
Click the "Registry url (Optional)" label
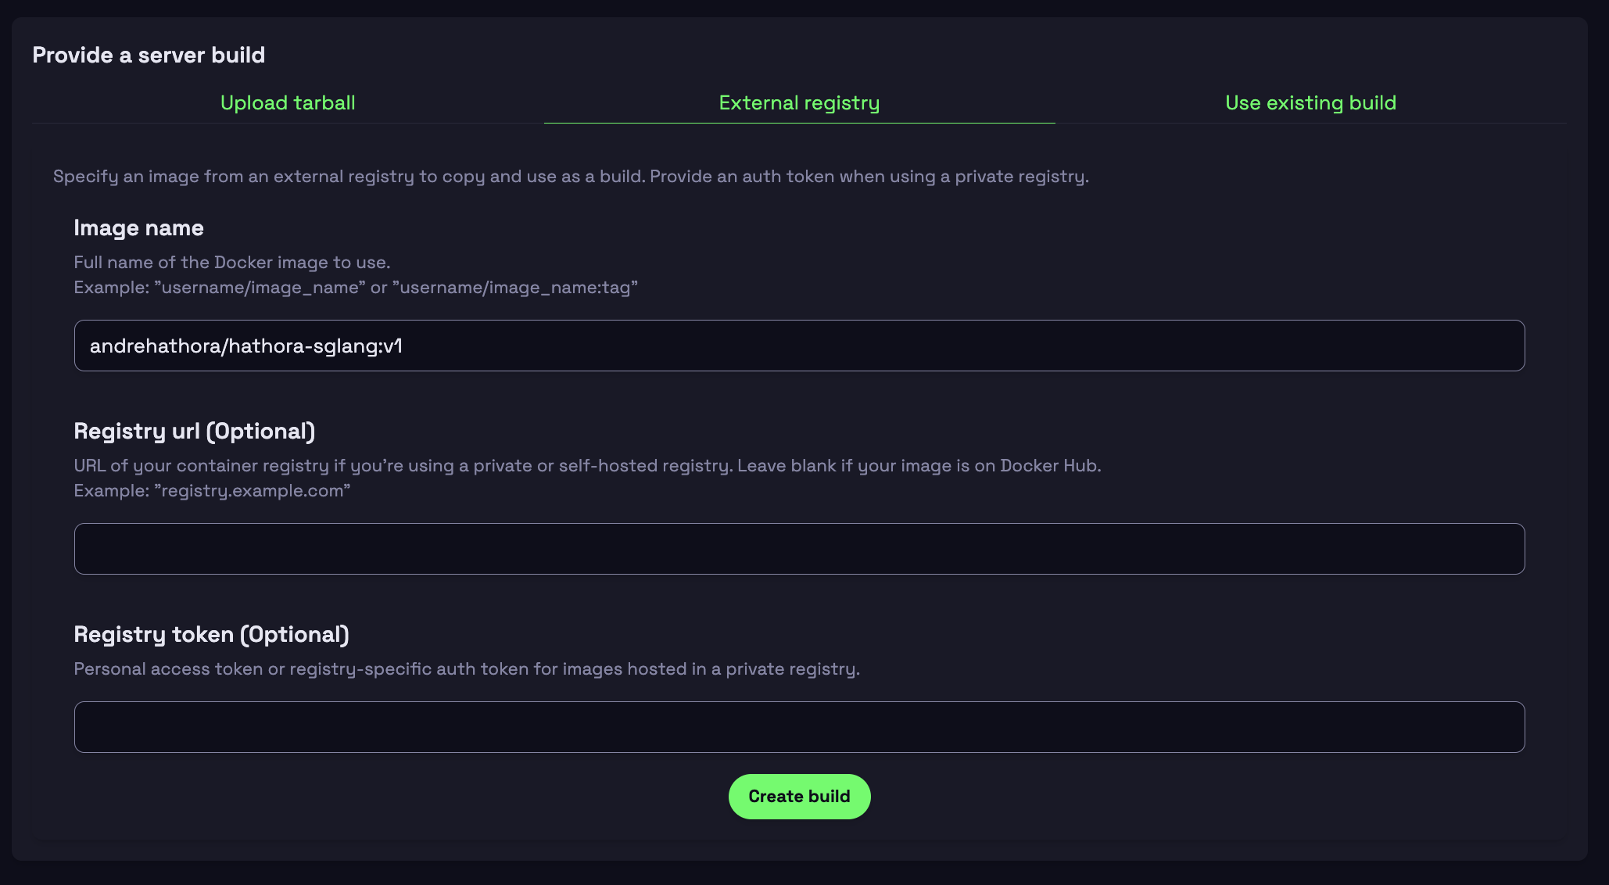[x=194, y=431]
